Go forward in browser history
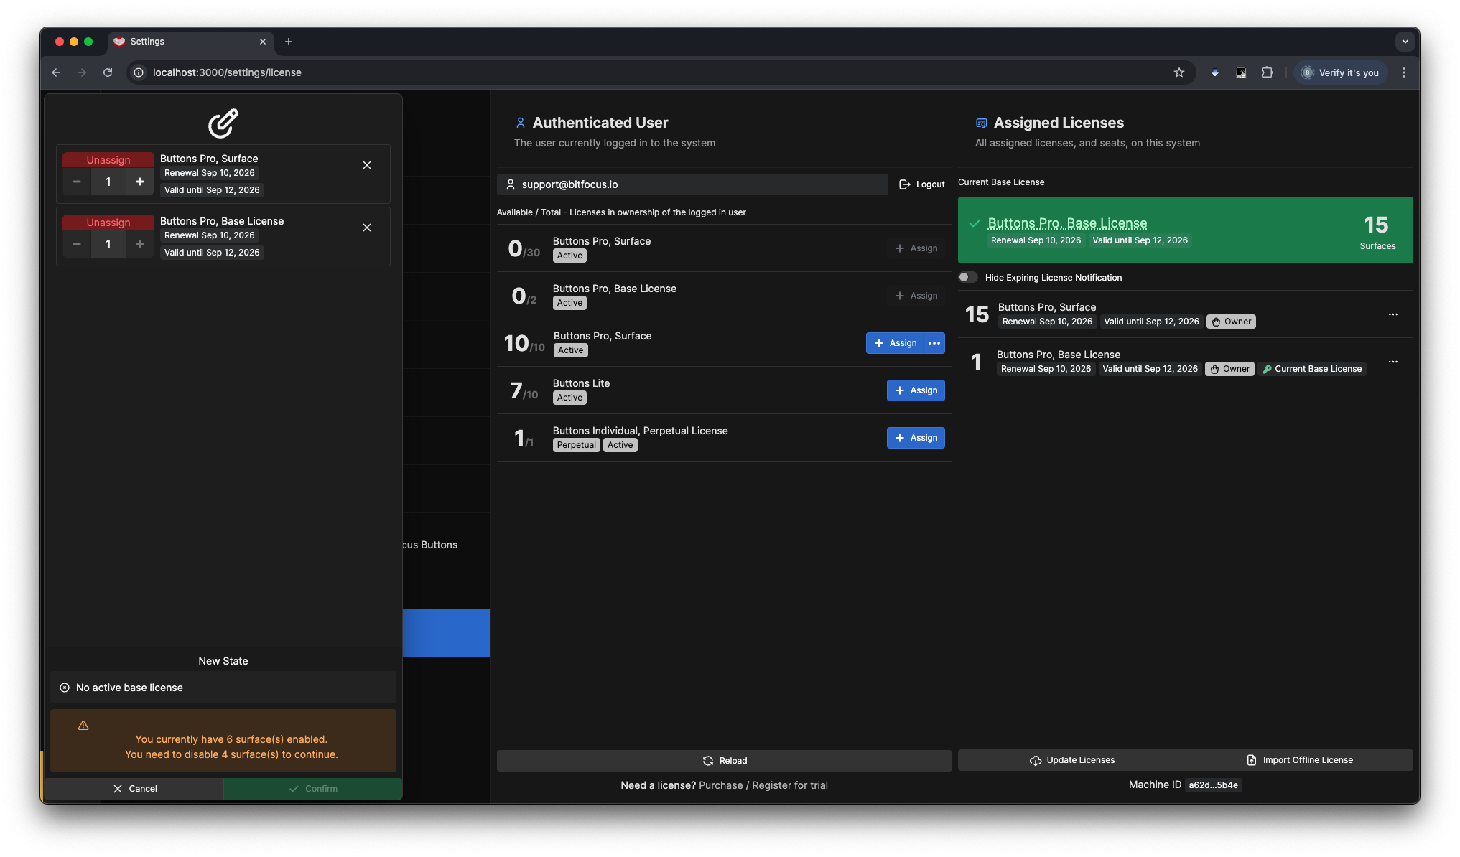The height and width of the screenshot is (857, 1460). tap(82, 72)
